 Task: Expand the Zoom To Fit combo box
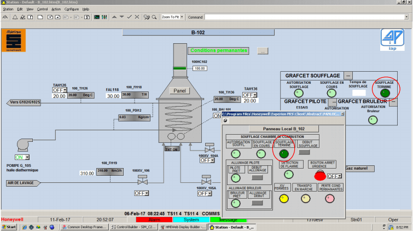coord(183,17)
